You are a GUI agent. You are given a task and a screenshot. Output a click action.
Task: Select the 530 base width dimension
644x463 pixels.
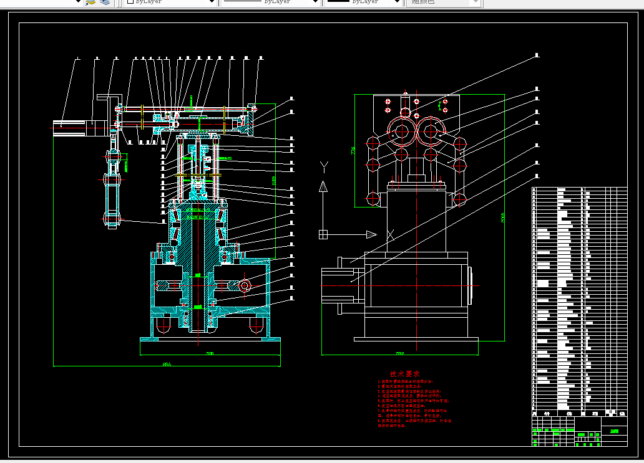coord(210,353)
